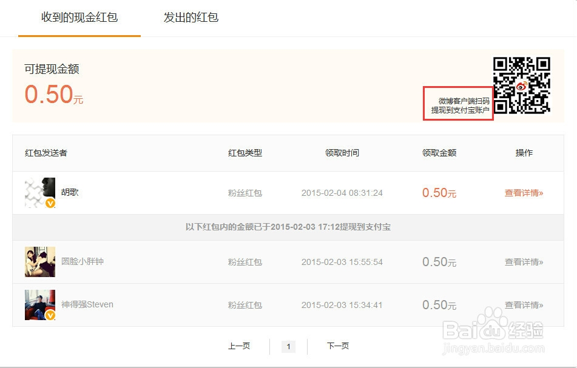The width and height of the screenshot is (577, 368).
Task: Click the 红包发送者 column header
Action: point(46,153)
